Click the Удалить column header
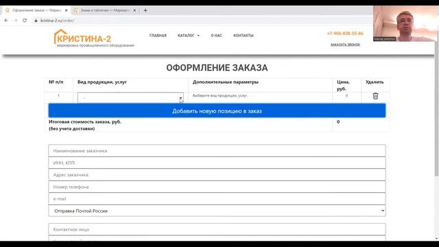The width and height of the screenshot is (439, 247). point(375,82)
